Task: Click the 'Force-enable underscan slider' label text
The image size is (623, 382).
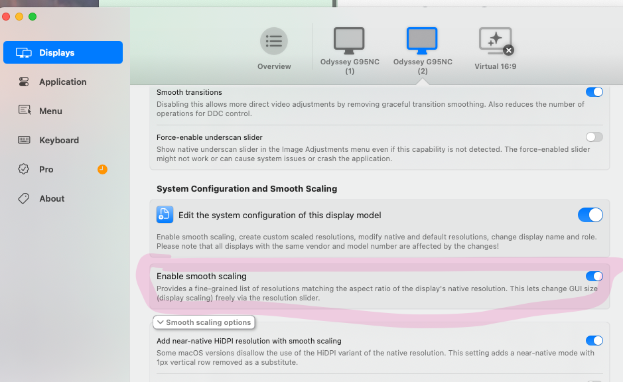Action: pos(210,137)
